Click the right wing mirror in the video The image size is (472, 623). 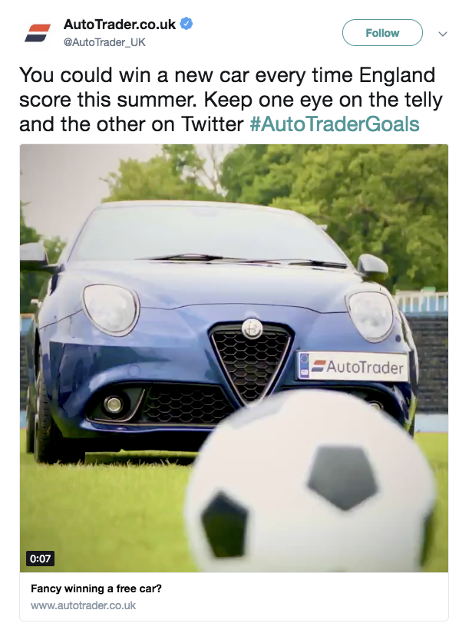coord(372,266)
